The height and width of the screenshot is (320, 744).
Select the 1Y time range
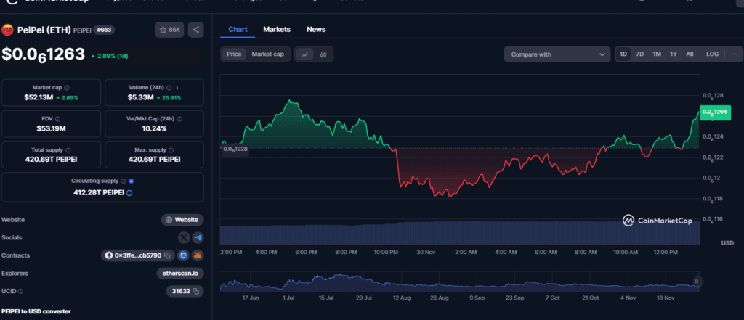[x=674, y=54]
